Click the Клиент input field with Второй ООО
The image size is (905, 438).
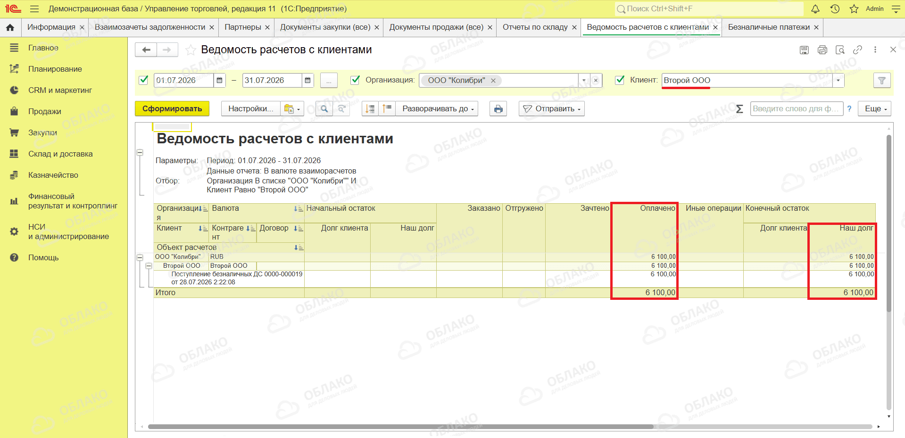click(x=747, y=81)
